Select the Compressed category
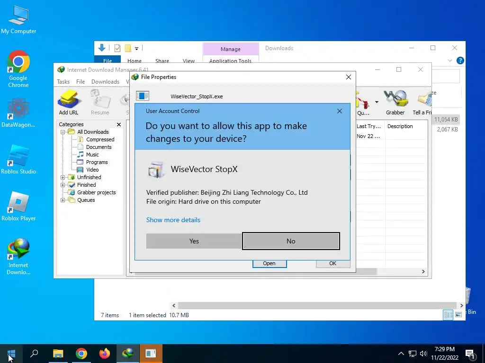Image resolution: width=485 pixels, height=363 pixels. 100,139
